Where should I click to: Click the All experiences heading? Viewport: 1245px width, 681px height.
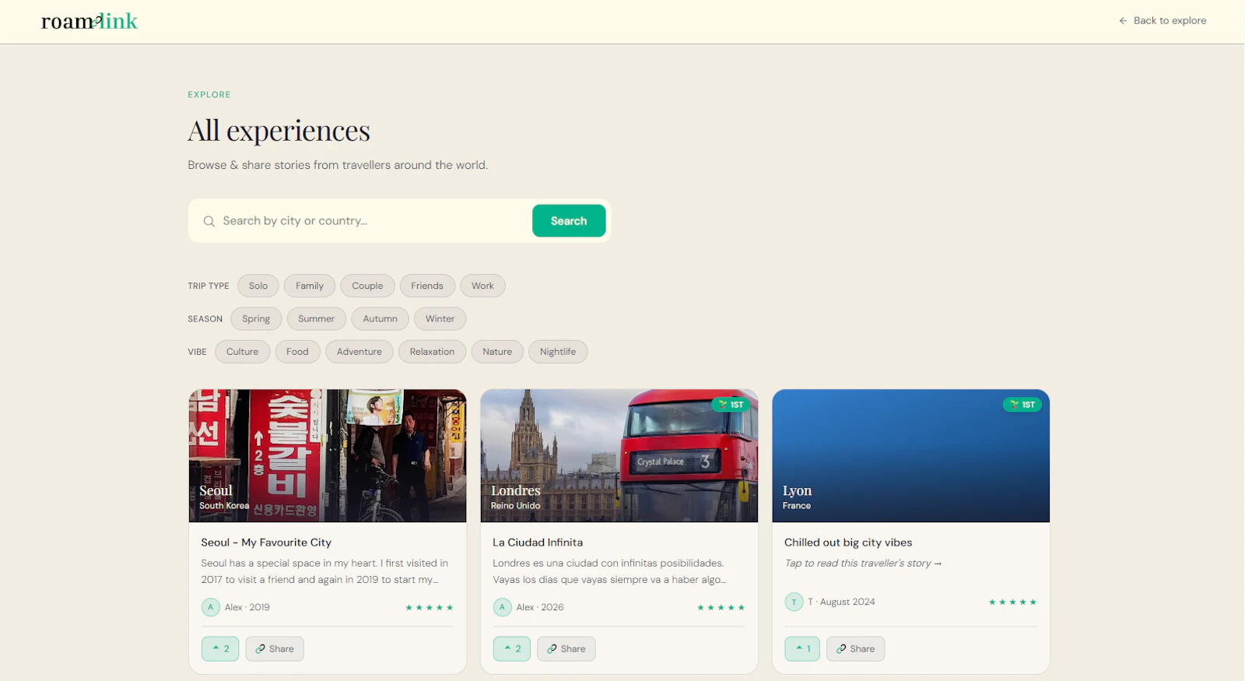click(279, 131)
